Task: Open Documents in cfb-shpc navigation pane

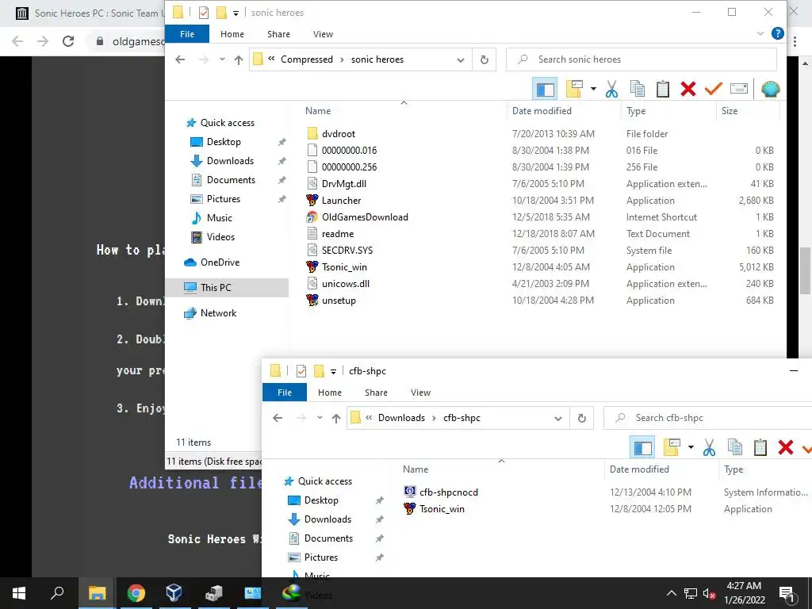Action: point(328,538)
